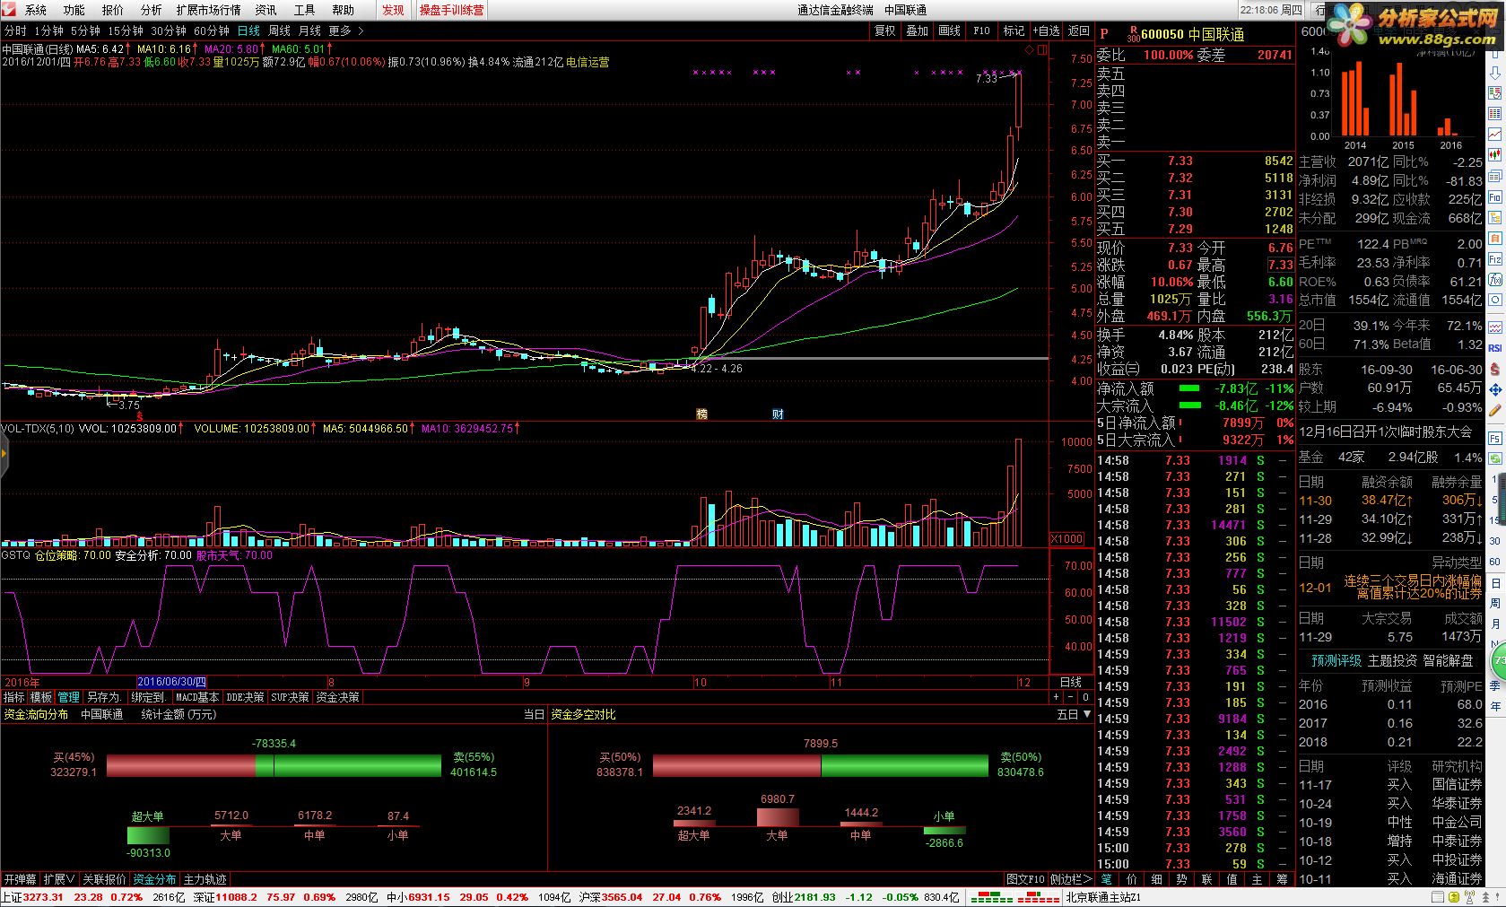This screenshot has height=907, width=1506.
Task: Open the 扩展市场行情 menu
Action: [x=208, y=10]
